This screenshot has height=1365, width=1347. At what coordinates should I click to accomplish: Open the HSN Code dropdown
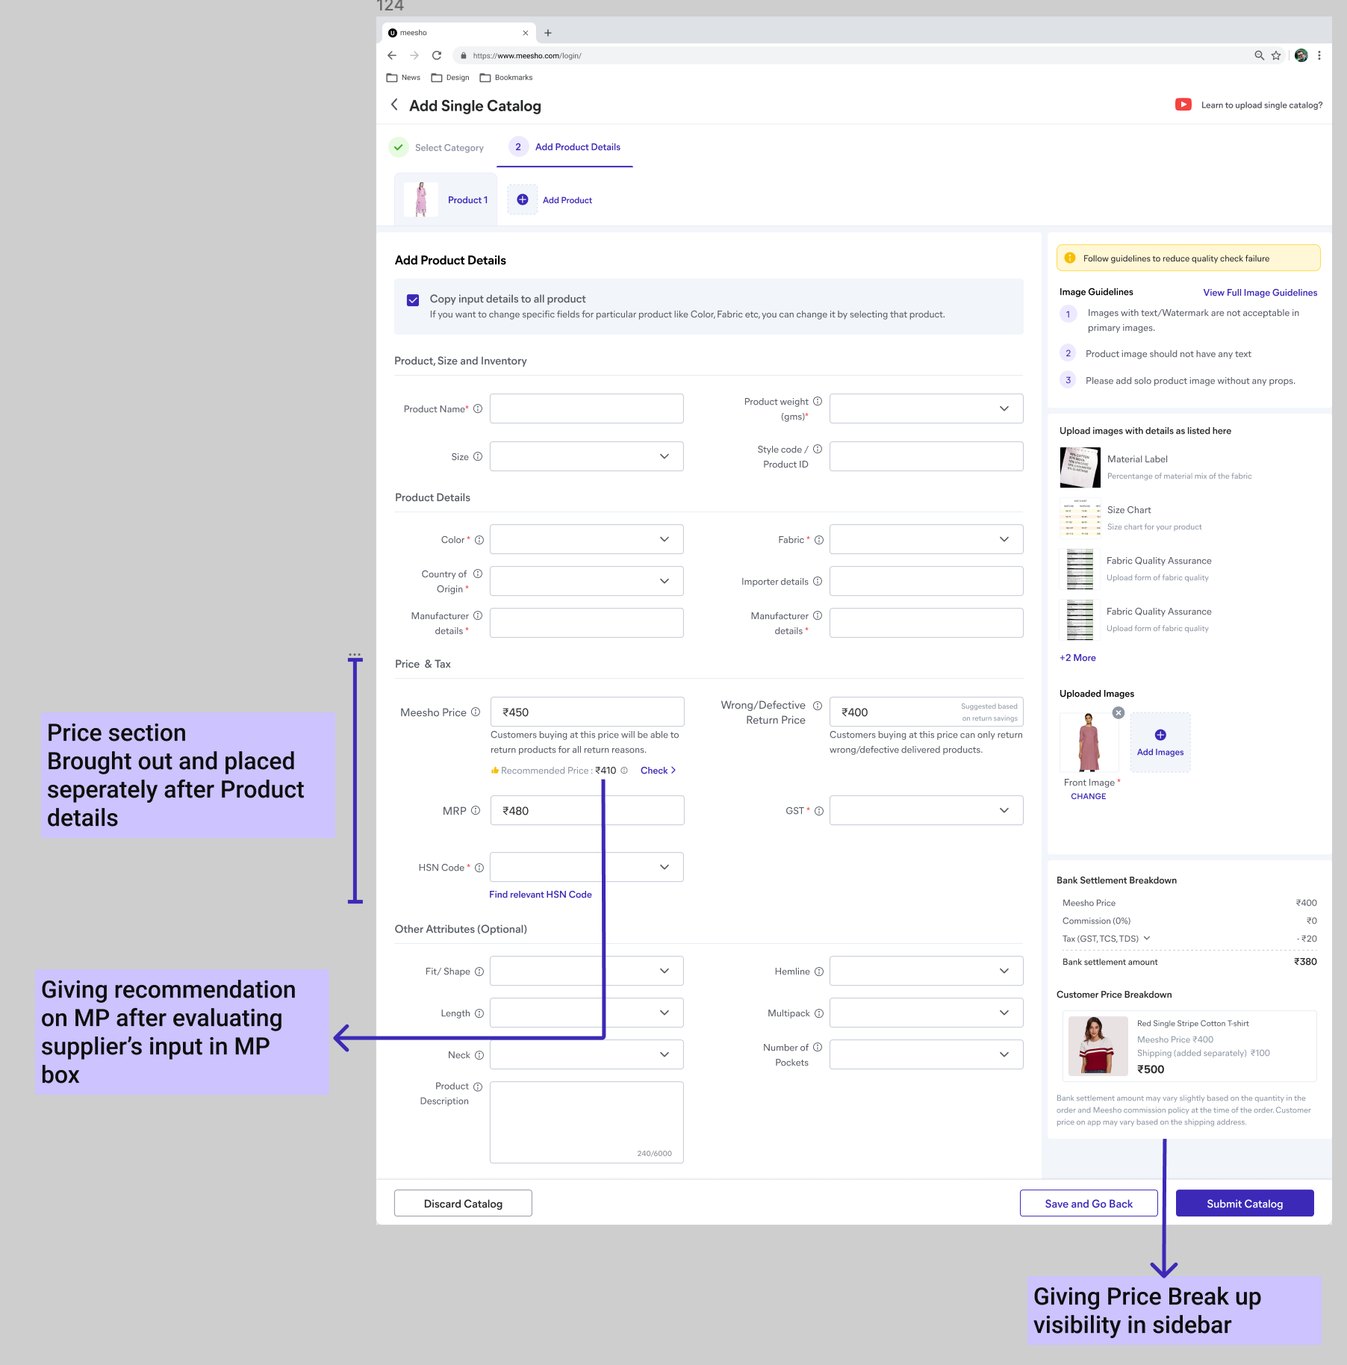(x=586, y=867)
